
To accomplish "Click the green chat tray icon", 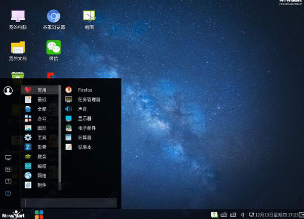I will 214,214.
